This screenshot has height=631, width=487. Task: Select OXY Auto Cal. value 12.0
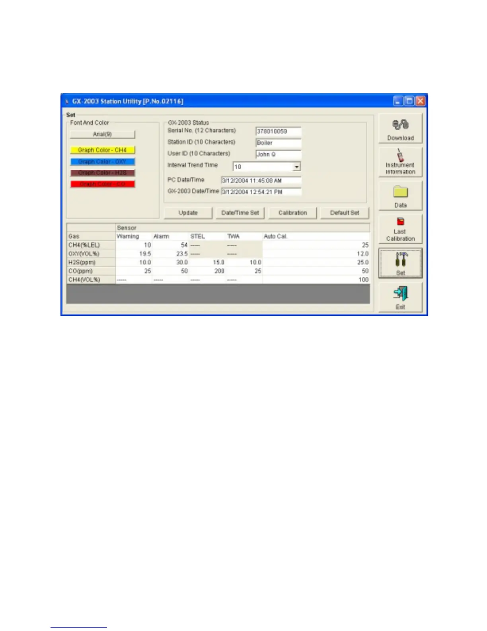[x=316, y=254]
